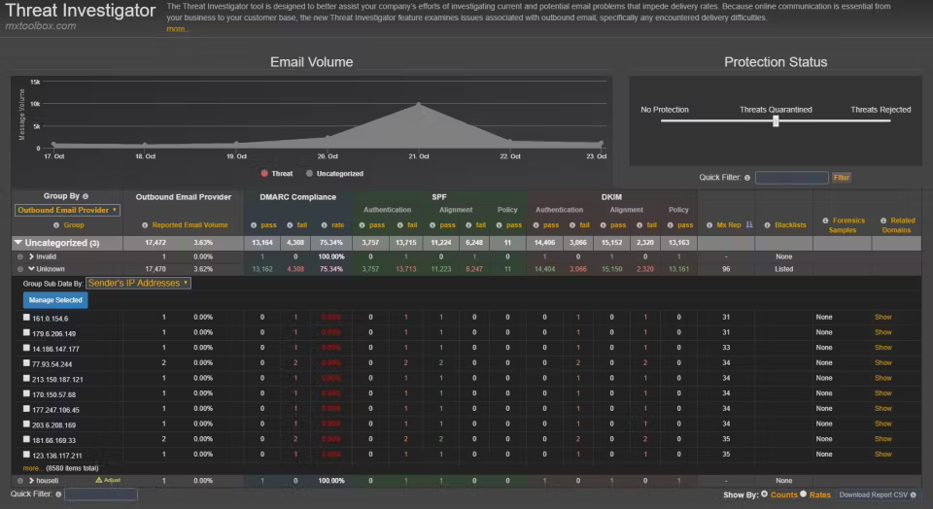Tick the checkbox for 77.93.54.244
933x509 pixels.
pos(26,363)
